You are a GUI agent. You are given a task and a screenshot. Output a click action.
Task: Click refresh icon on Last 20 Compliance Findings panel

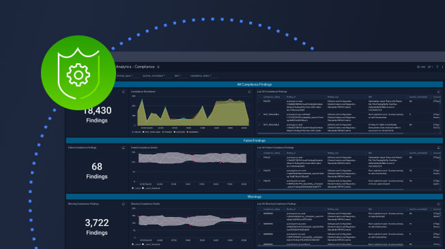(x=439, y=92)
